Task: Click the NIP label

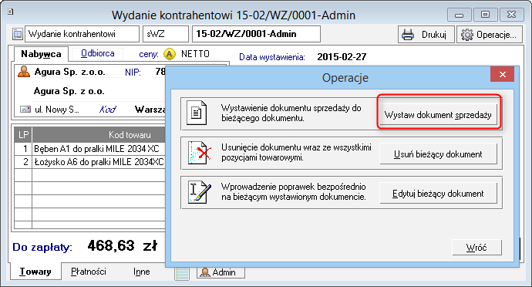Action: click(133, 72)
